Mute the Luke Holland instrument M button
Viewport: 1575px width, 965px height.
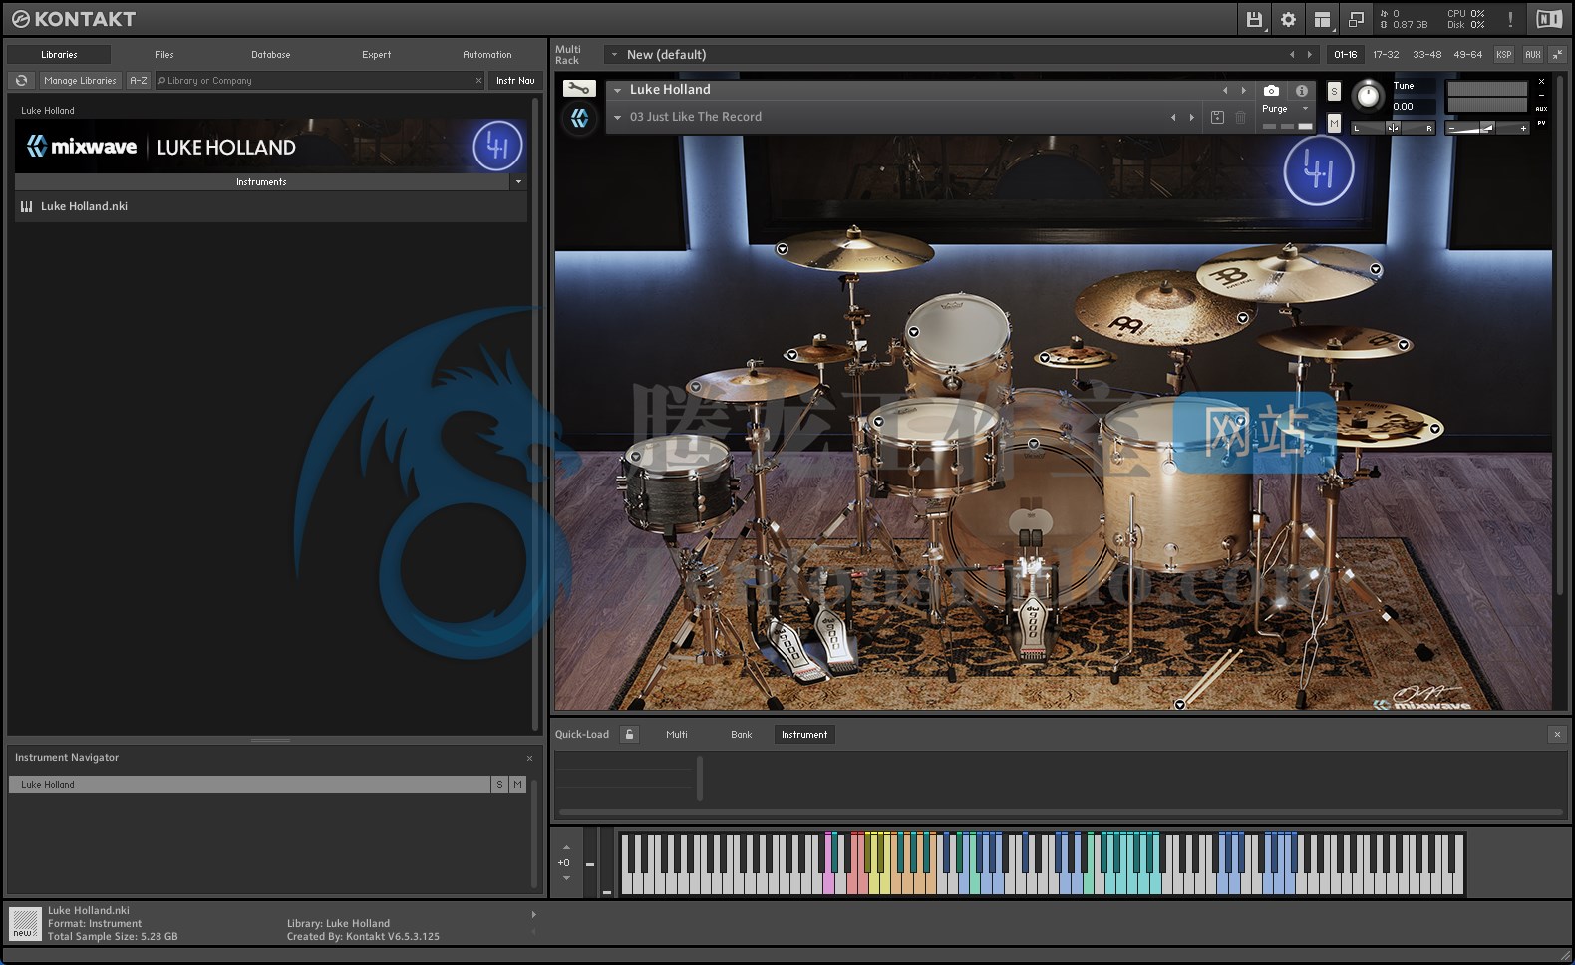click(x=1334, y=123)
